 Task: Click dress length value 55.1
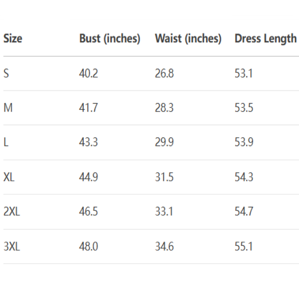tap(244, 246)
